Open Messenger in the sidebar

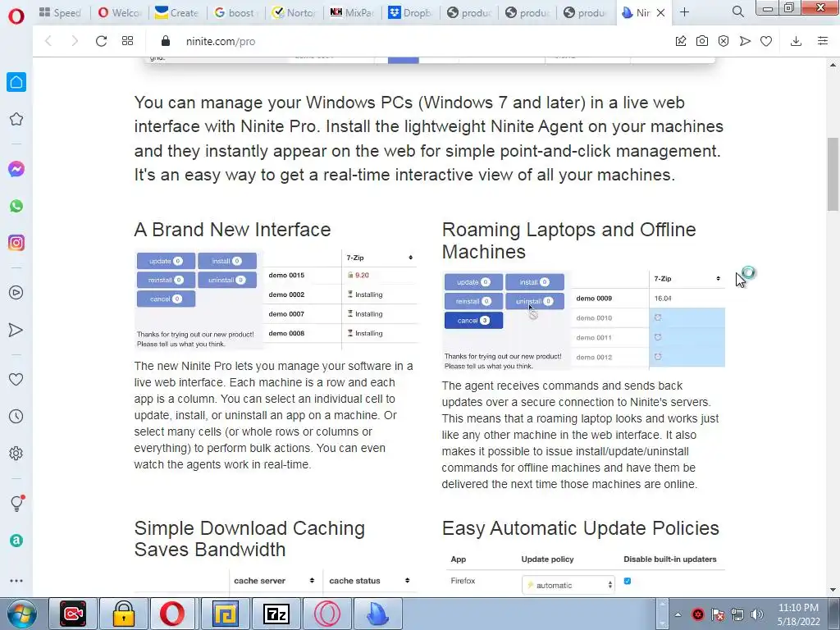click(16, 169)
